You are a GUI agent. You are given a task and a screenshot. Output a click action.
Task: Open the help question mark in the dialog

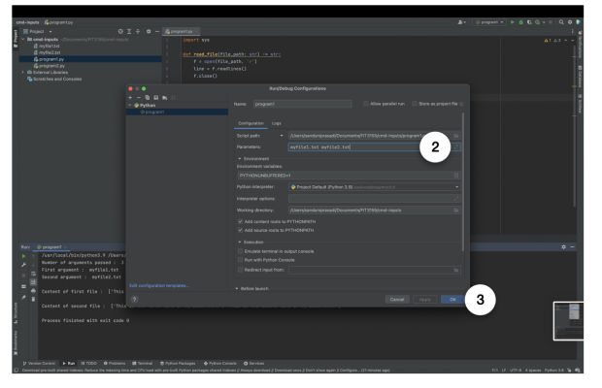(x=134, y=300)
